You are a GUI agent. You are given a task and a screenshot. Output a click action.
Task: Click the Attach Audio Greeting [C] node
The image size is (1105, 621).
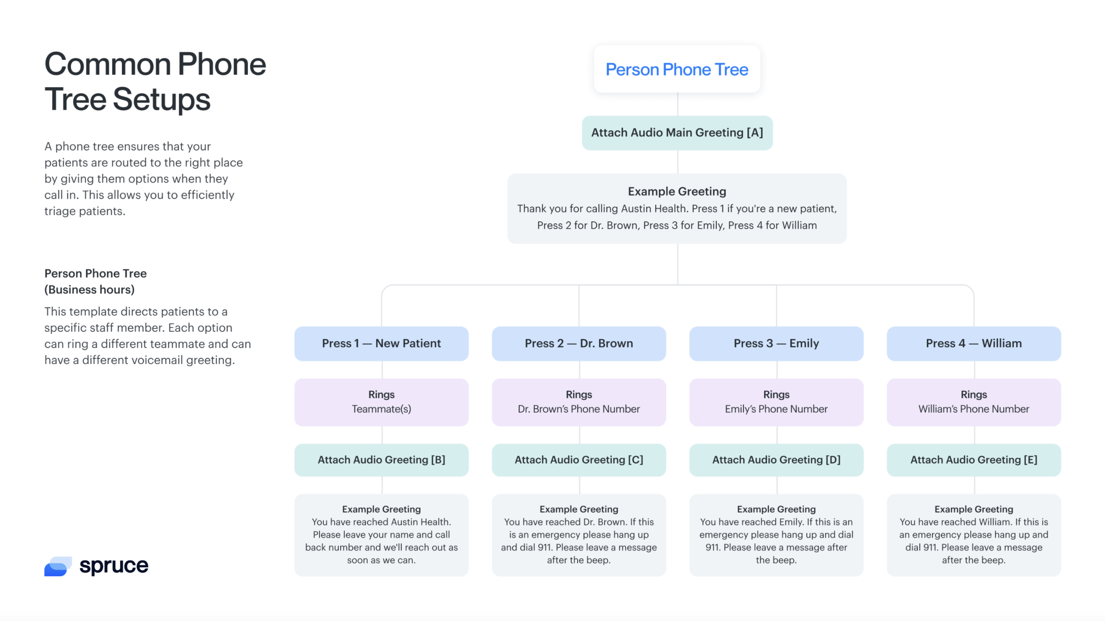pos(579,459)
